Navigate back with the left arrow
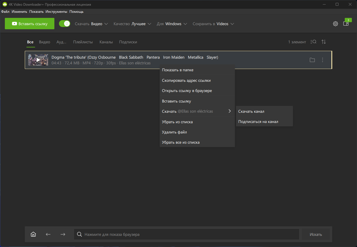Screen dimensions: 357x247 click(48, 234)
